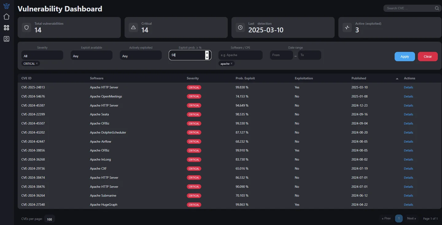The height and width of the screenshot is (225, 442).
Task: Click the 65.016 % probability value
Action: pos(242,169)
